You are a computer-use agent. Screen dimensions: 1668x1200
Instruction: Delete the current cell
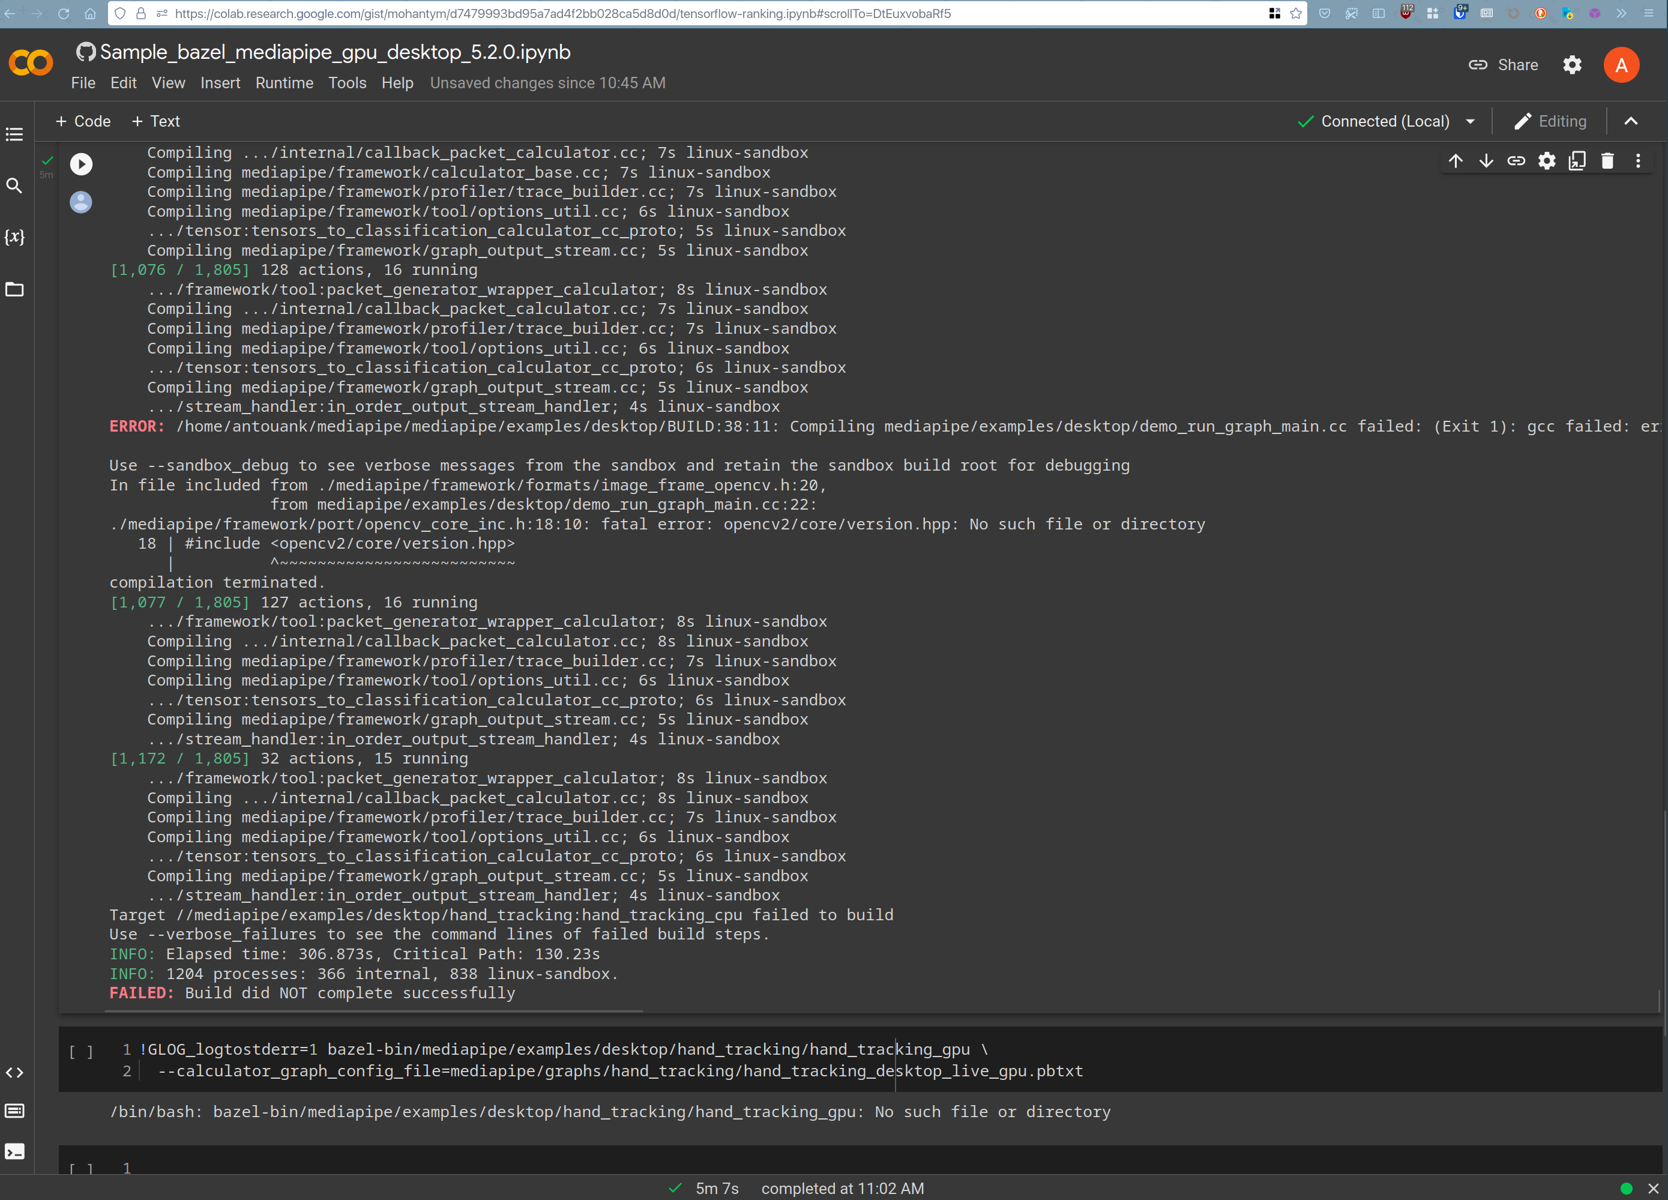(1608, 160)
